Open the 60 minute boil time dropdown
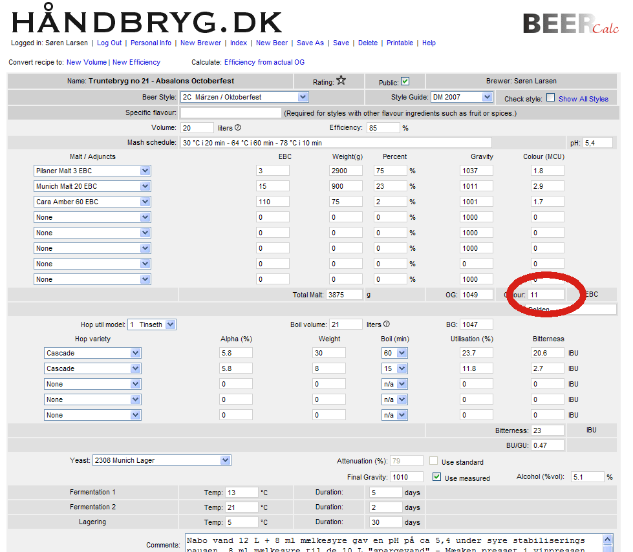633x552 pixels. pyautogui.click(x=394, y=353)
